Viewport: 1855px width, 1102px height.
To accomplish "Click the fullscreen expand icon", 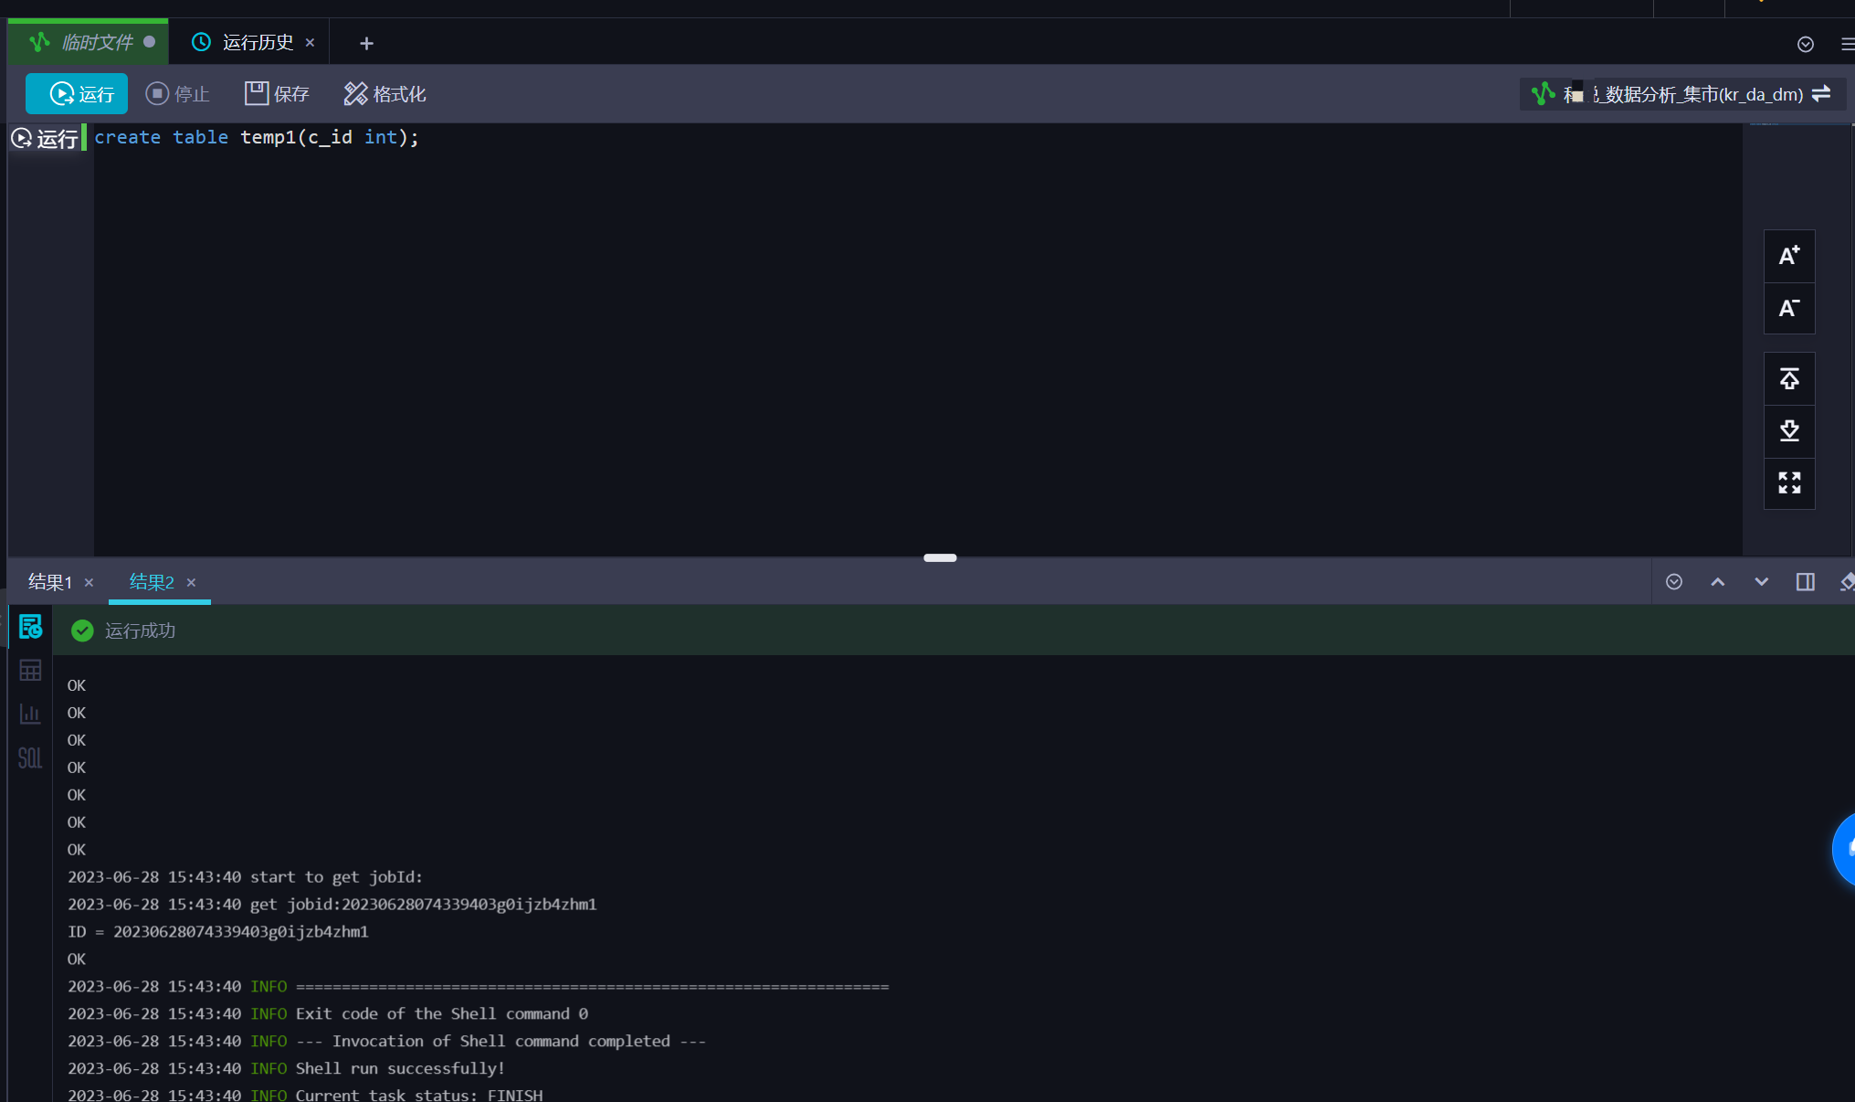I will coord(1788,482).
